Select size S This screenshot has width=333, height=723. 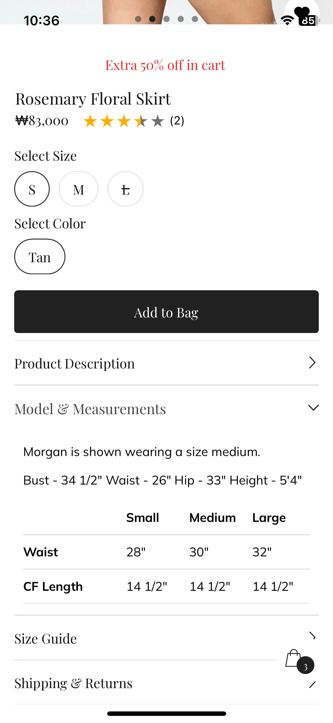click(x=32, y=189)
